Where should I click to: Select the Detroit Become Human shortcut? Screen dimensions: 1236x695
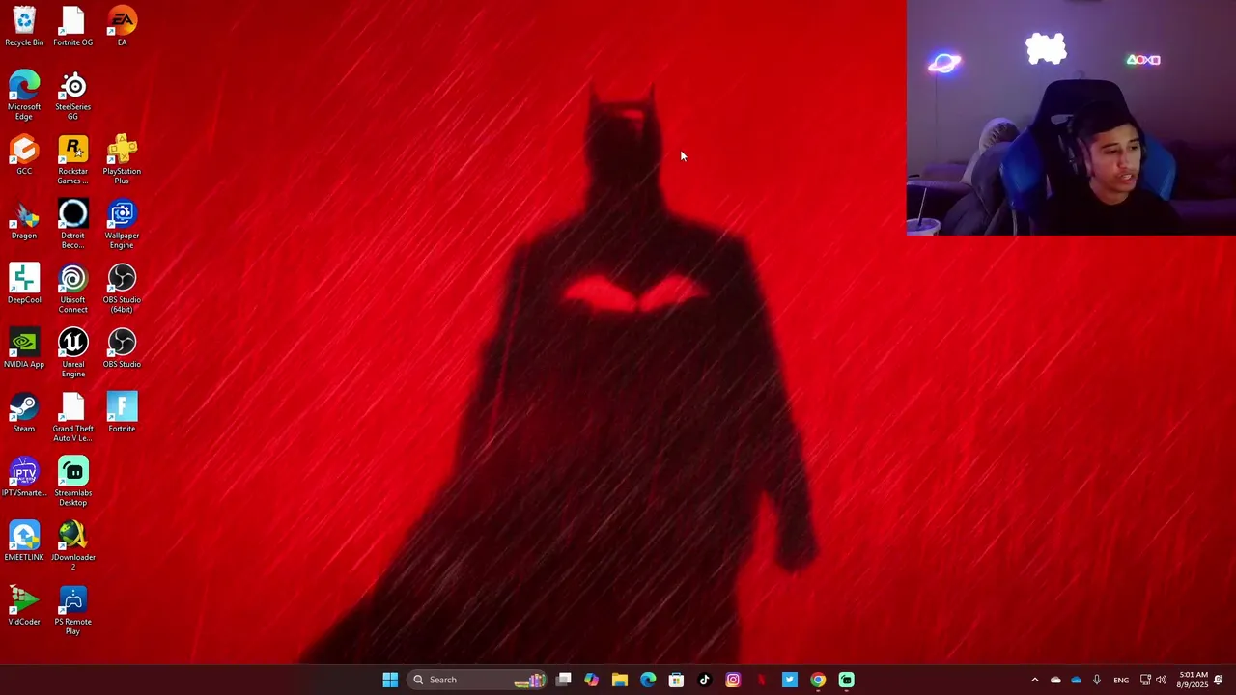(x=73, y=224)
